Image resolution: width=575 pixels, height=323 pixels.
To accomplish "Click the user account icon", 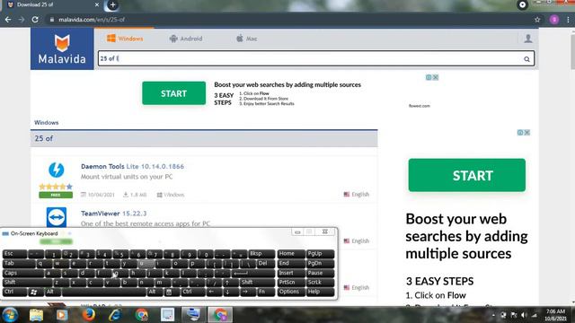I will pyautogui.click(x=528, y=39).
